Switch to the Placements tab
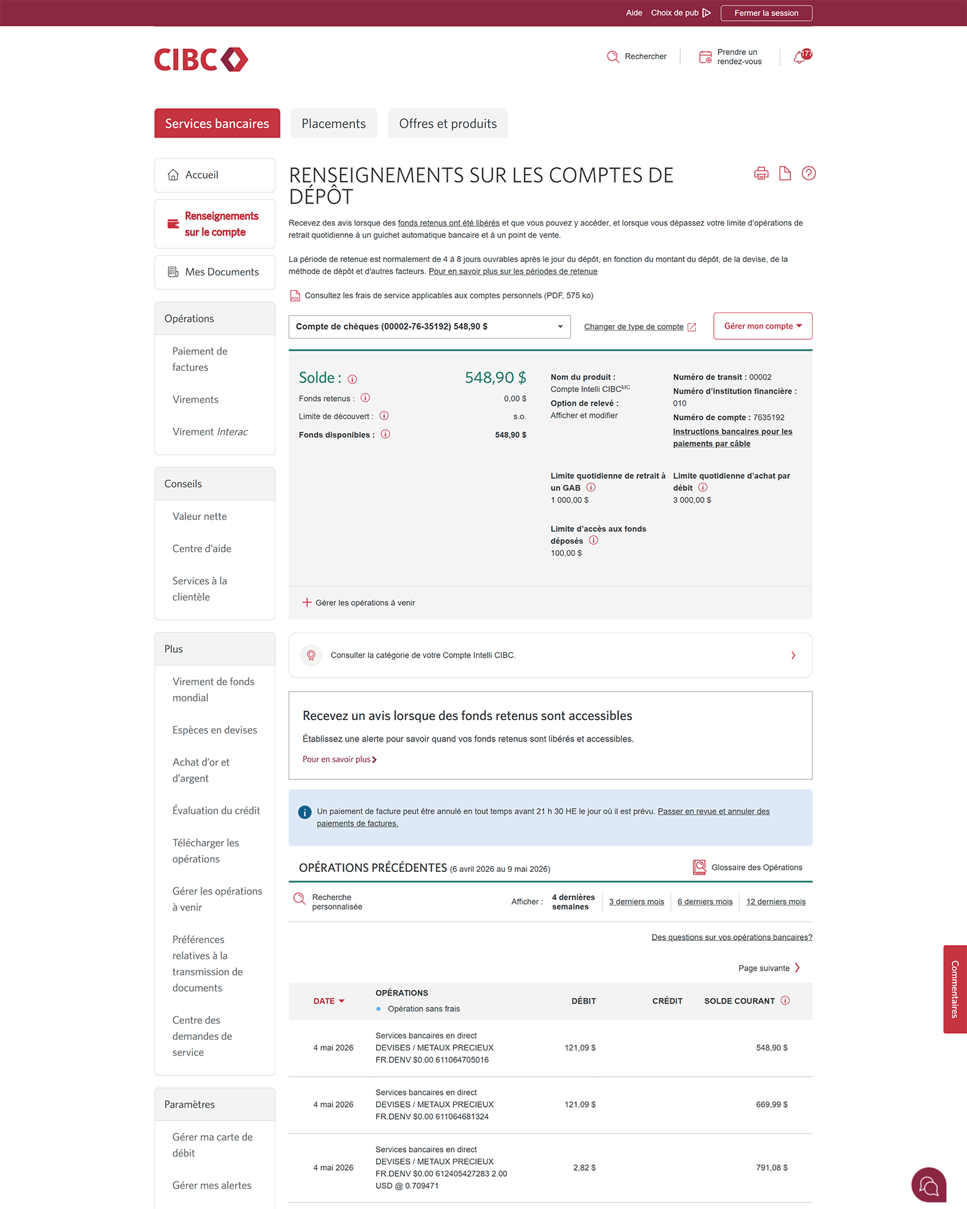Image resolution: width=967 pixels, height=1209 pixels. point(334,124)
